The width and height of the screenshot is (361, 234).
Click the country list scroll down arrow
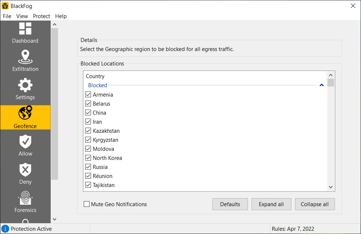[x=331, y=187]
